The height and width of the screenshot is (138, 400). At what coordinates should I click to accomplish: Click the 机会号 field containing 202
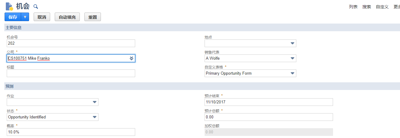point(71,43)
